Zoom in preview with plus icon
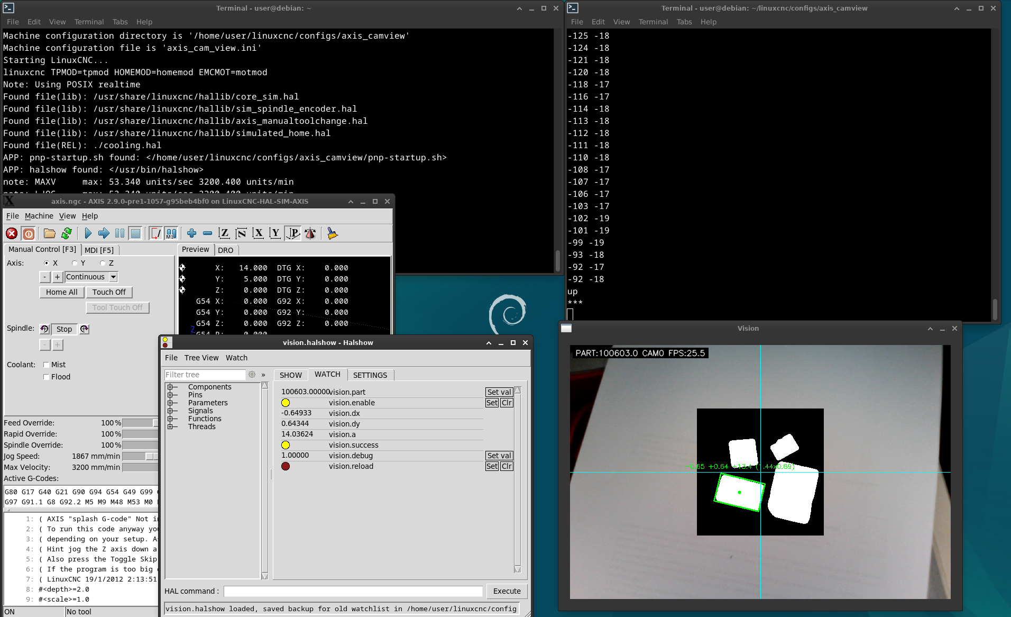This screenshot has width=1011, height=617. click(x=191, y=233)
